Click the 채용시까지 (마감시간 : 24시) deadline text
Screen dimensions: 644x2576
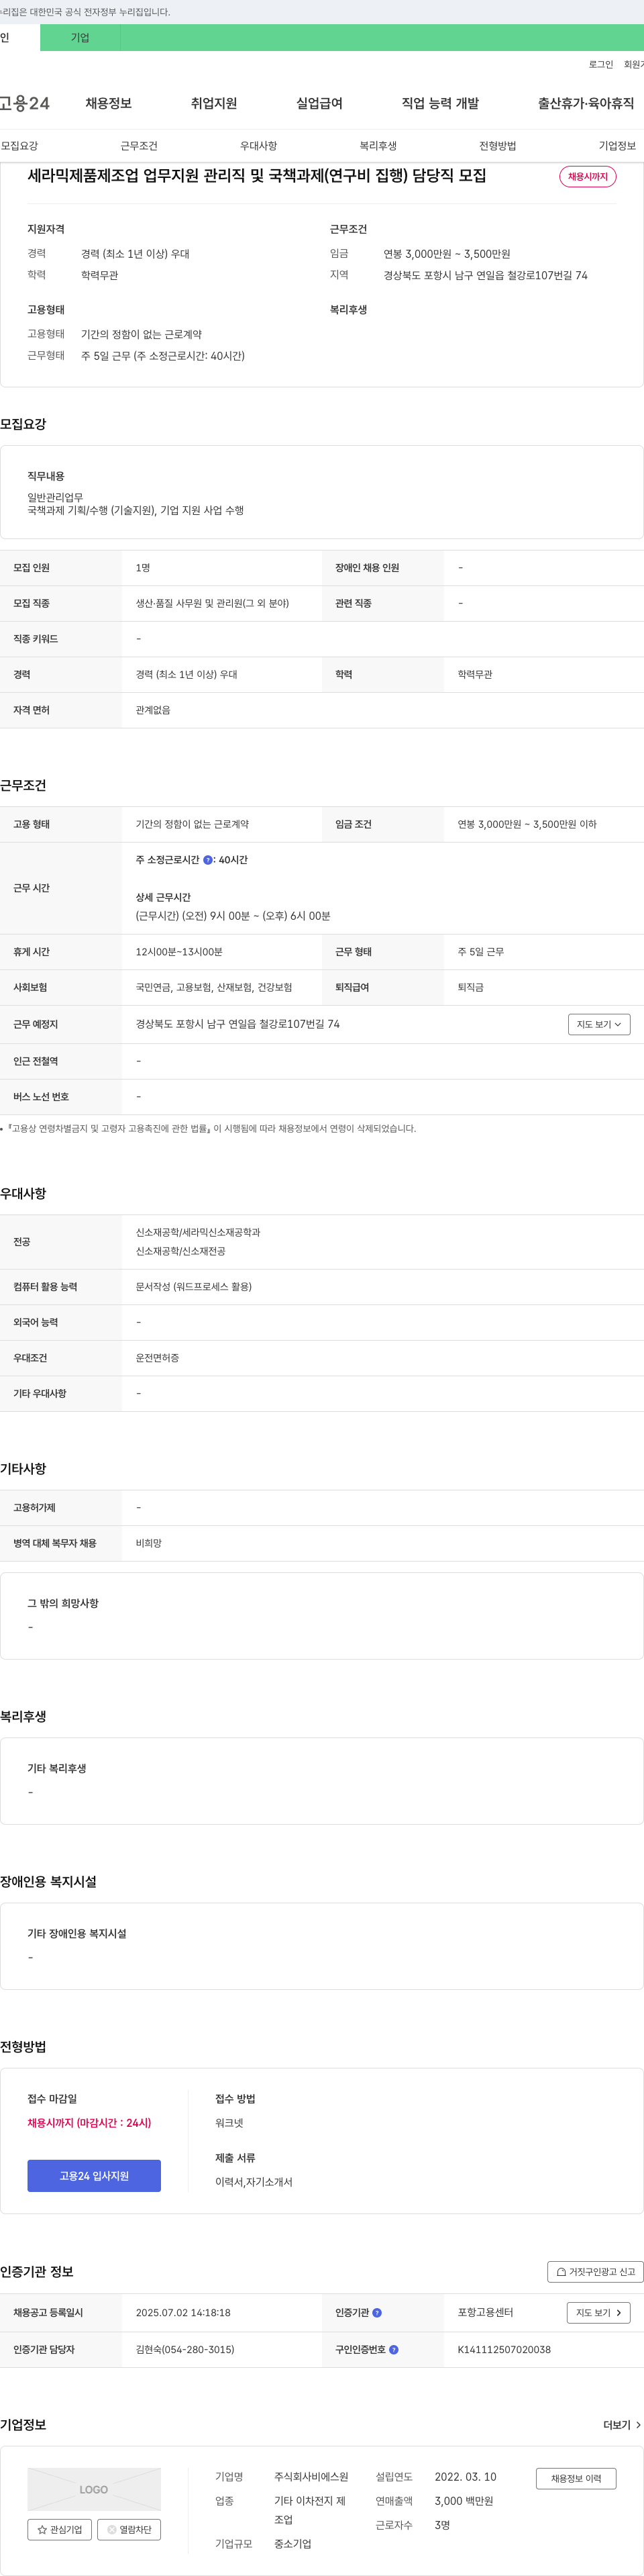click(89, 2123)
